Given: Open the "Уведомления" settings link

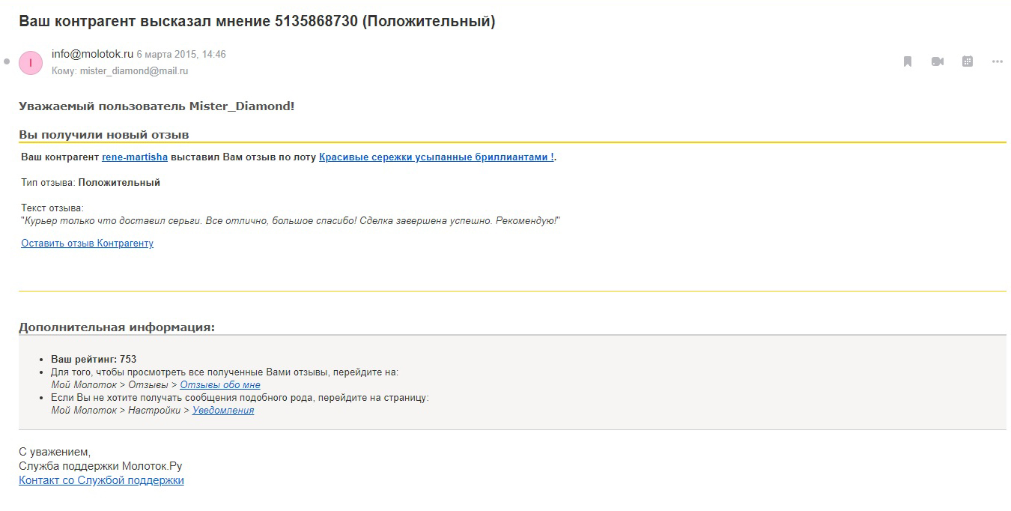Looking at the screenshot, I should pos(223,411).
